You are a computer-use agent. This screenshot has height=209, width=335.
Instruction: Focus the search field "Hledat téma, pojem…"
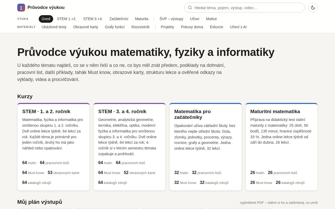coord(244,8)
